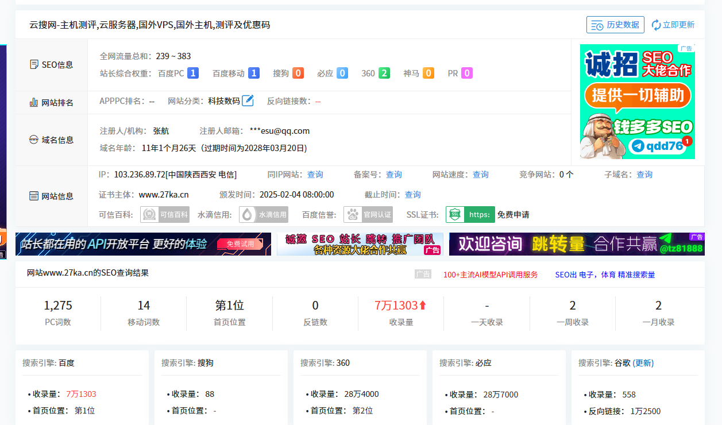Click the 百度PC weight badge 1

(x=193, y=73)
